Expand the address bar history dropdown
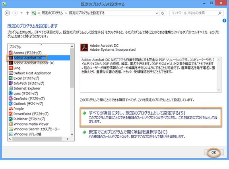Screen dimensions: 229x169 point(157,13)
